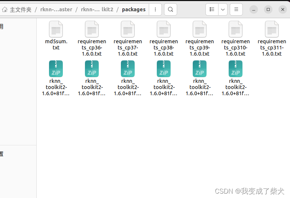Select the ZIP icon below requirements_cp37-1.6.0.txt
The height and width of the screenshot is (198, 290).
point(128,69)
